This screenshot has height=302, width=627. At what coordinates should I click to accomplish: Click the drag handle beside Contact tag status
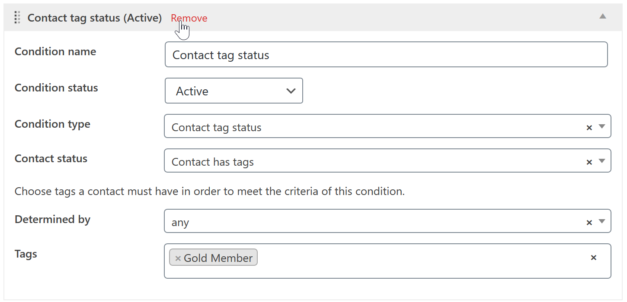pyautogui.click(x=17, y=18)
